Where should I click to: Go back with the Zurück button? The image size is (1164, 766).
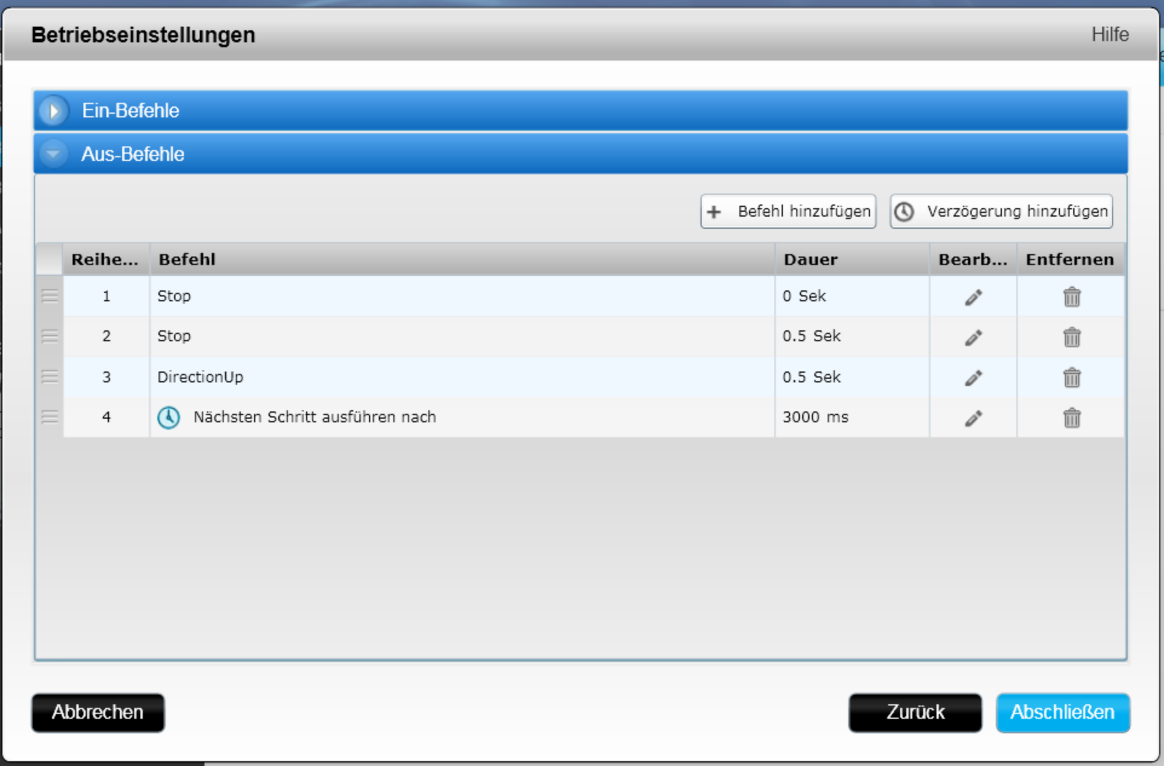click(x=915, y=712)
